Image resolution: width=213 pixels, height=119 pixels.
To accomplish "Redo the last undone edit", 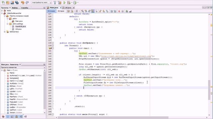I will click(x=27, y=2).
